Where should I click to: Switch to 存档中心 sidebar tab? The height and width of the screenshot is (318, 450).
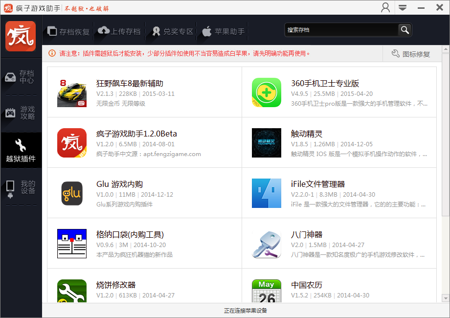click(x=21, y=77)
